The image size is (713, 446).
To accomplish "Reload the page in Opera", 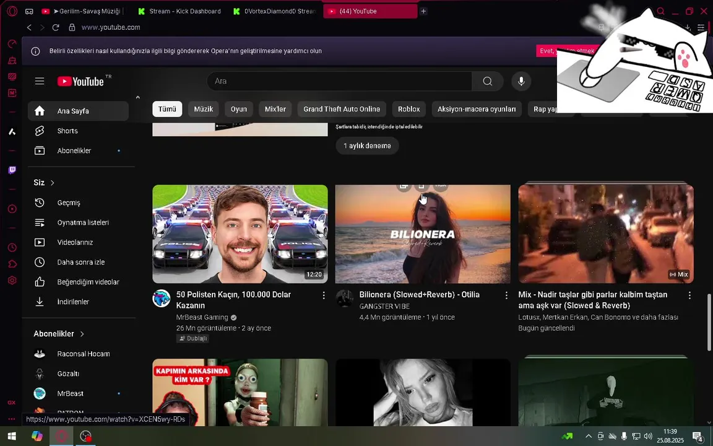I will 56,27.
